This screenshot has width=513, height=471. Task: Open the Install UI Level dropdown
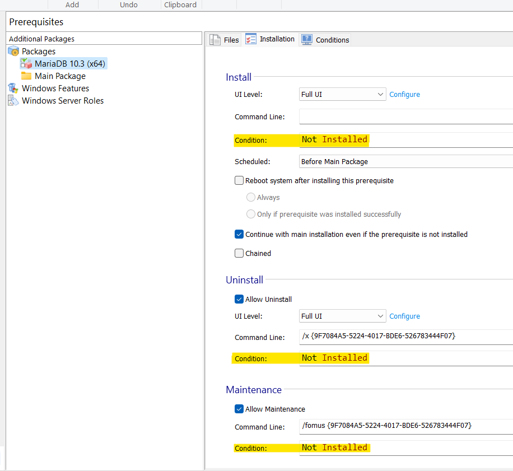[x=342, y=95]
